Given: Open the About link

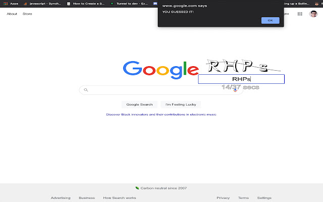Looking at the screenshot, I should click(x=12, y=14).
